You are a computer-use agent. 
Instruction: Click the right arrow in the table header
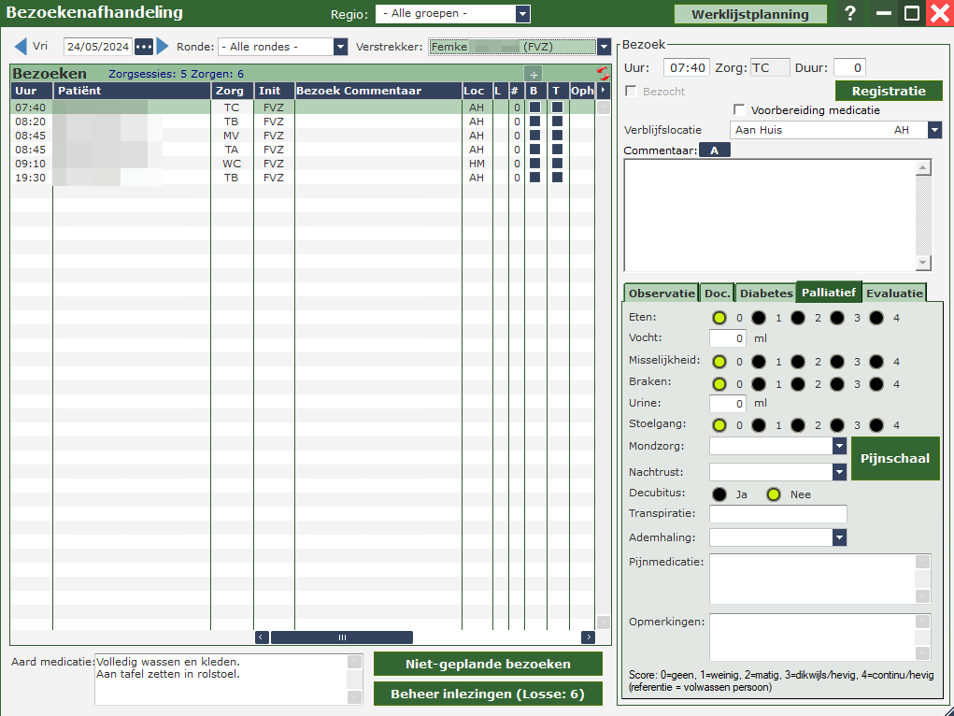(x=603, y=91)
